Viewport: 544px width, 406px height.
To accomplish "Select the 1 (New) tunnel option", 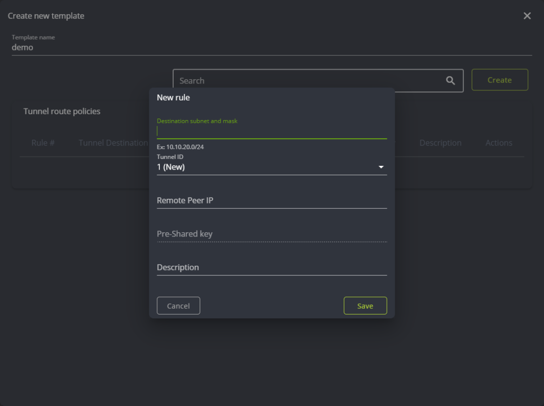I will (x=212, y=166).
